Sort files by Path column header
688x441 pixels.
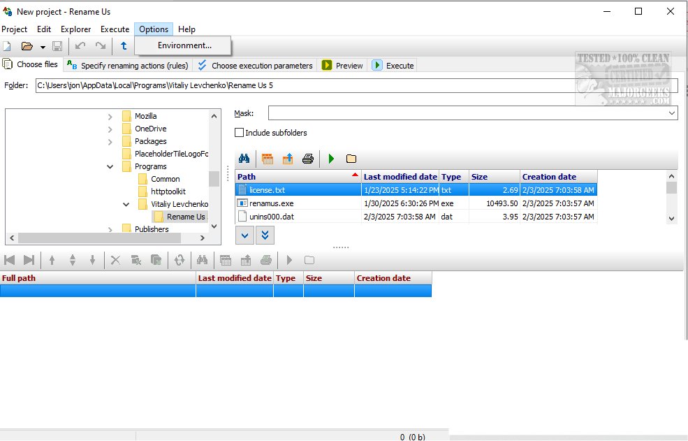click(x=298, y=177)
